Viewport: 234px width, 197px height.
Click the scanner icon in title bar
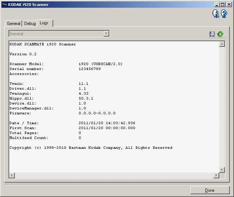5,5
